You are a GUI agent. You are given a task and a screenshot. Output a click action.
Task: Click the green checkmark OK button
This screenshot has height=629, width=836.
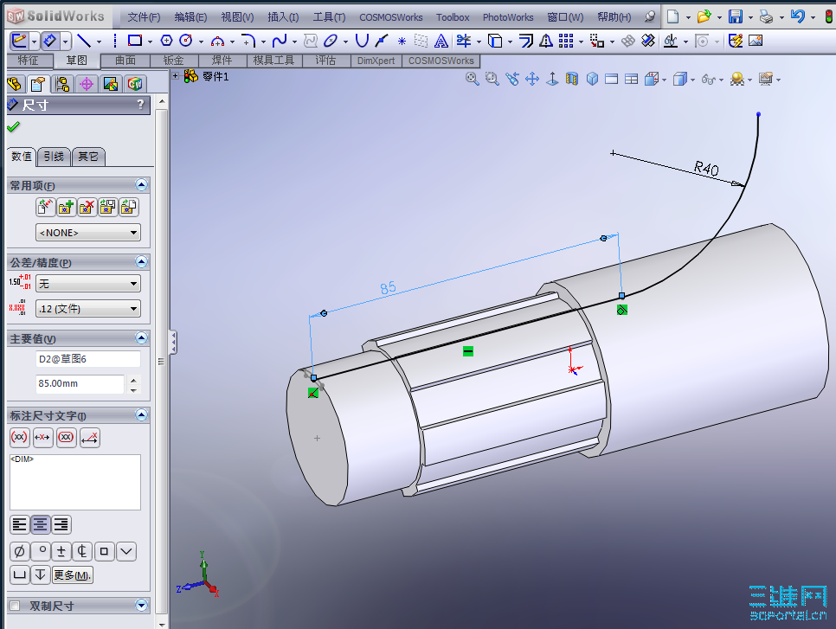click(13, 127)
